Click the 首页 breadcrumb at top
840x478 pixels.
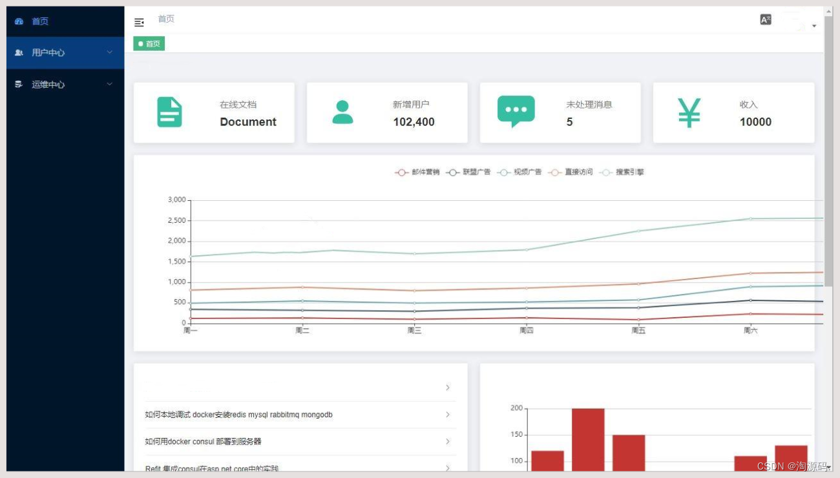166,19
